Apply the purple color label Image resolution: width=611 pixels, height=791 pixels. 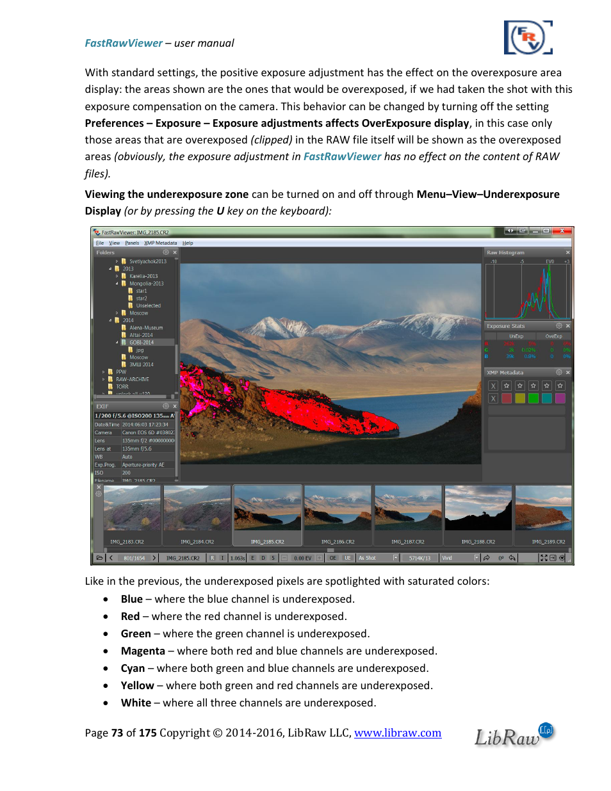pos(560,398)
